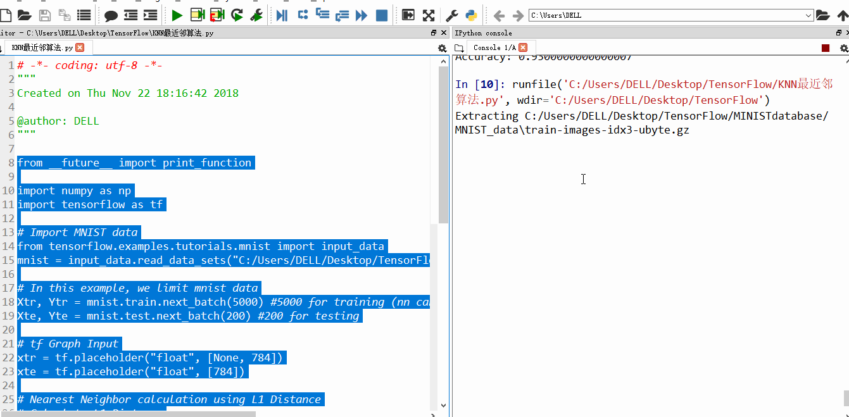The height and width of the screenshot is (417, 849).
Task: Click the '# Import MNIST data' comment
Action: click(x=77, y=232)
